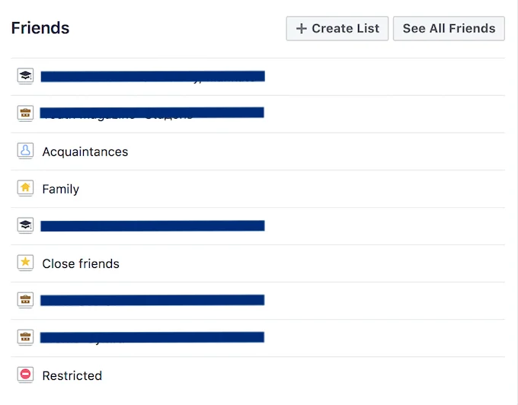This screenshot has width=518, height=405.
Task: Open the Close friends list
Action: click(81, 263)
